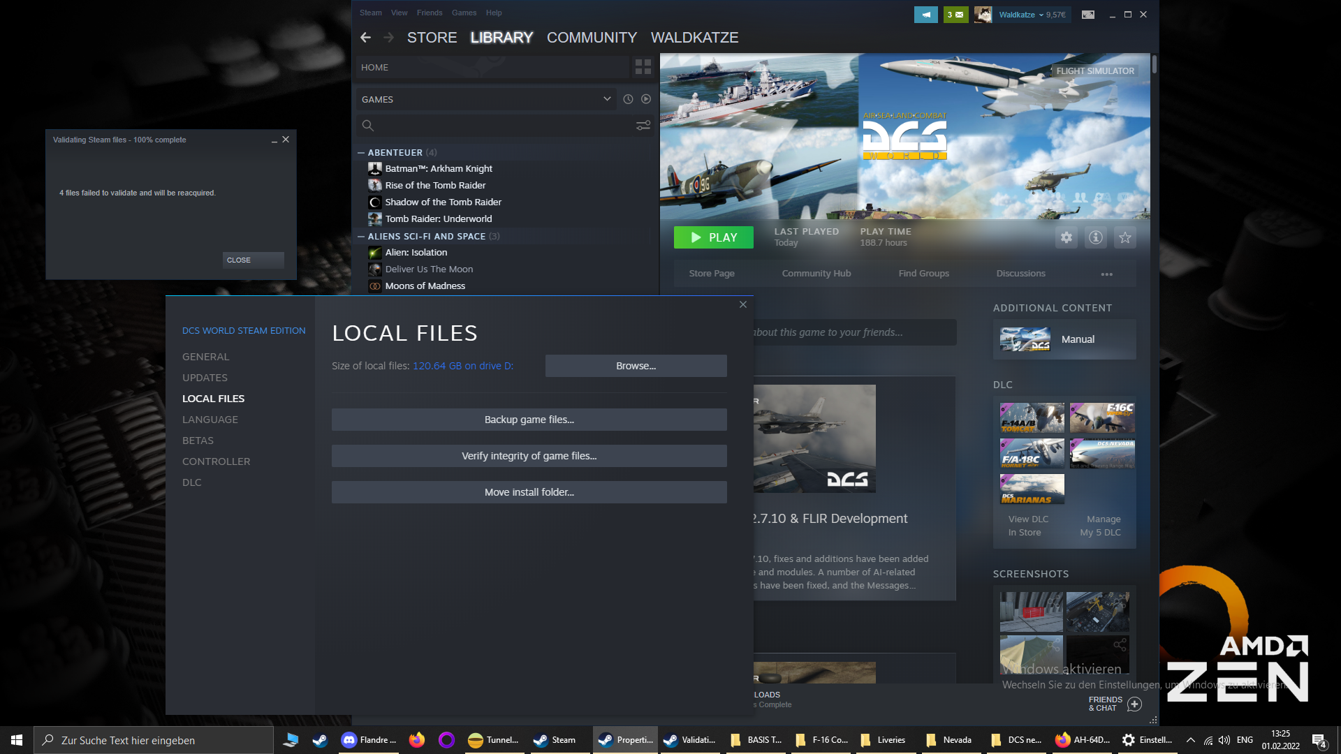Open the COMMUNITY tab
The height and width of the screenshot is (754, 1341).
pos(592,38)
